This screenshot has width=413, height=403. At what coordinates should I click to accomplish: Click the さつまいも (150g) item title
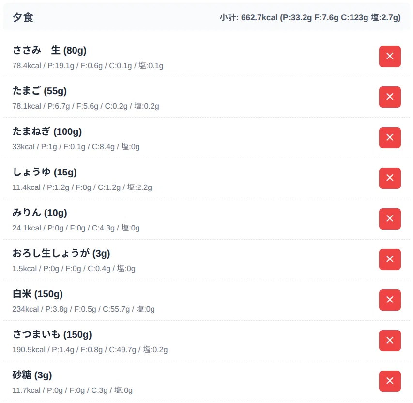click(x=52, y=334)
